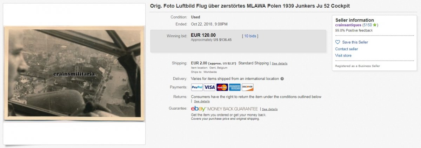Screen dimensions: 421x148
Task: Expand See details for Money Back Guarantee
Action: [269, 109]
